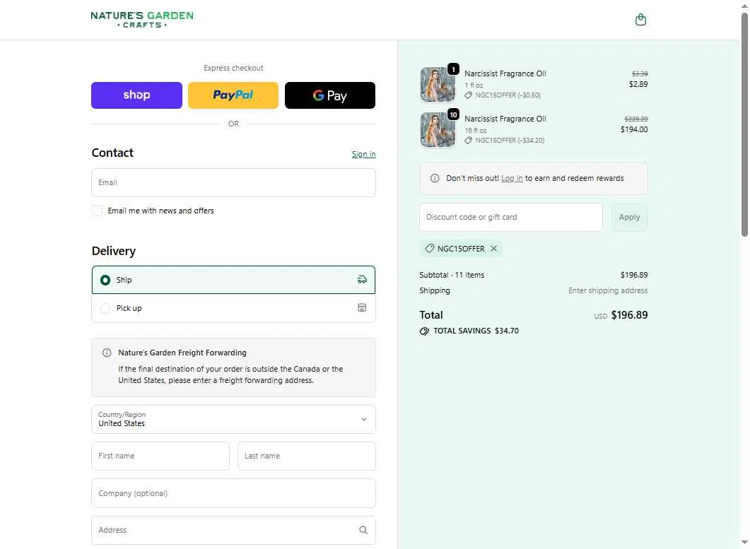Check Email me with news and offers

point(97,211)
